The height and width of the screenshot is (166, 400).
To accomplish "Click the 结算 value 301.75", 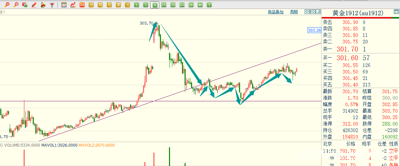I will [390, 92].
